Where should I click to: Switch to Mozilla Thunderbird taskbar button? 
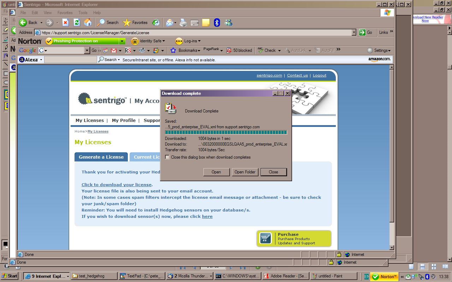tap(189, 276)
